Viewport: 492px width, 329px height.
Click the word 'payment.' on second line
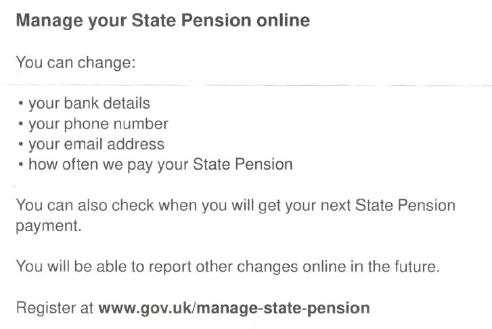[49, 226]
